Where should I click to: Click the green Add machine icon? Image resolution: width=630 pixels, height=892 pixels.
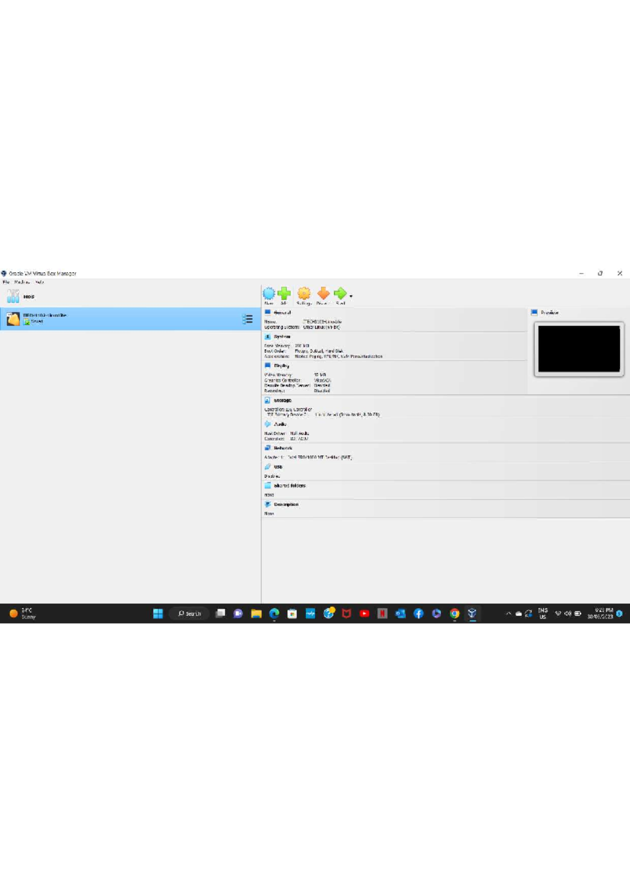(x=284, y=294)
